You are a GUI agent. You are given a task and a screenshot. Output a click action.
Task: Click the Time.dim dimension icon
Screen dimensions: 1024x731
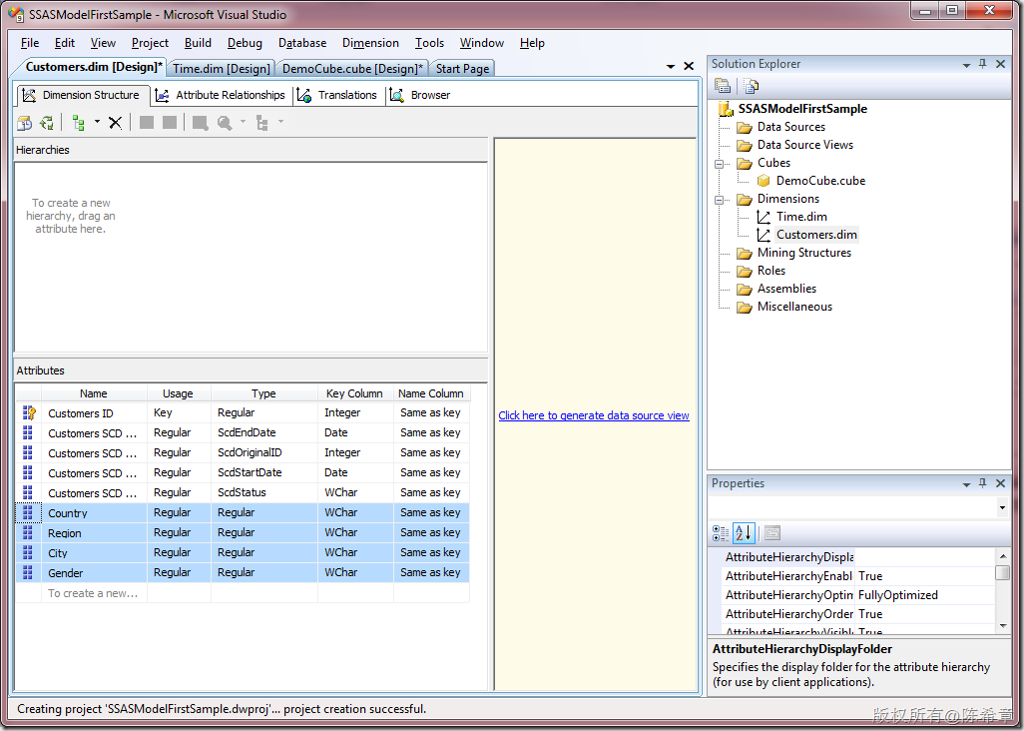[x=764, y=217]
